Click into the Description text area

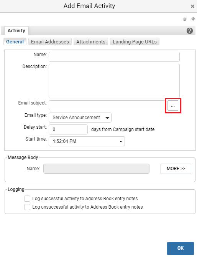[x=114, y=81]
